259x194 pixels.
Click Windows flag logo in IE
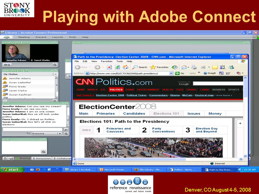(243, 61)
